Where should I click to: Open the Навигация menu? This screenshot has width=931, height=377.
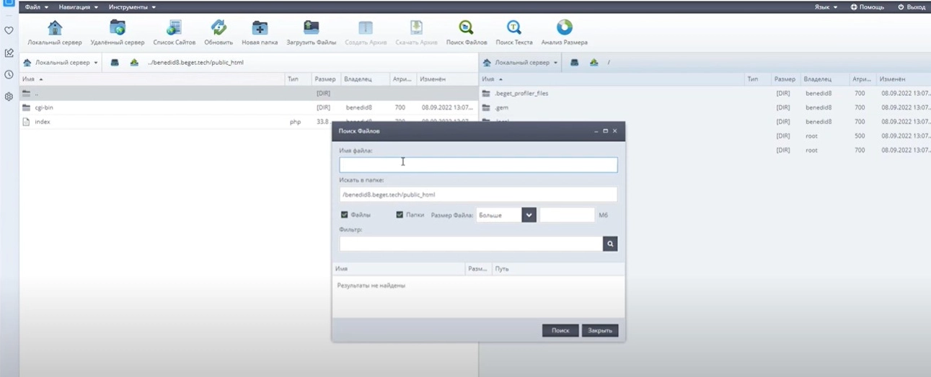pyautogui.click(x=78, y=6)
